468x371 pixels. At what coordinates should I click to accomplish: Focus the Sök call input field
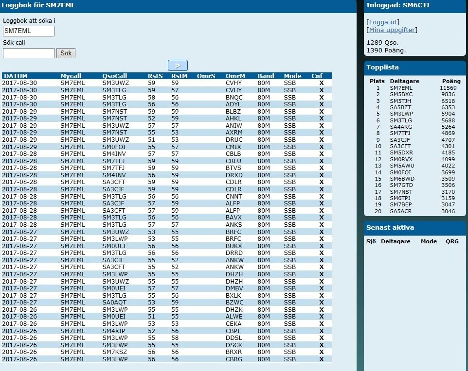click(x=29, y=53)
